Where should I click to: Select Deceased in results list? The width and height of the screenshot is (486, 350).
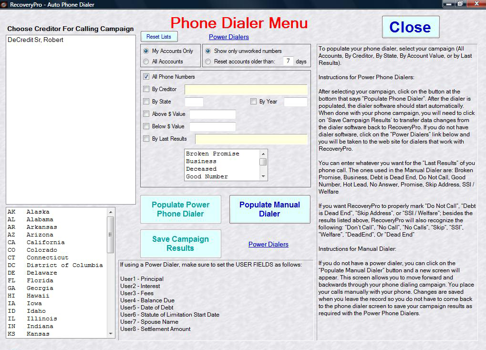(222, 169)
